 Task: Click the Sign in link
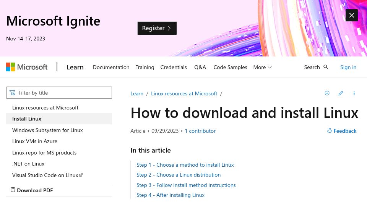348,67
